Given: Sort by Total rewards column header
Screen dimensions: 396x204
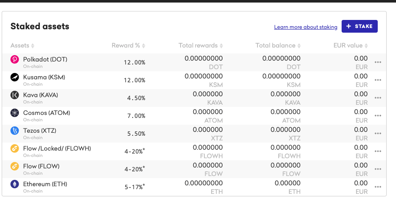Looking at the screenshot, I should [201, 45].
